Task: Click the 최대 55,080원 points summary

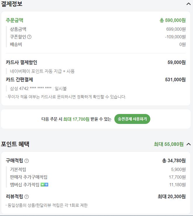Action: pyautogui.click(x=168, y=144)
